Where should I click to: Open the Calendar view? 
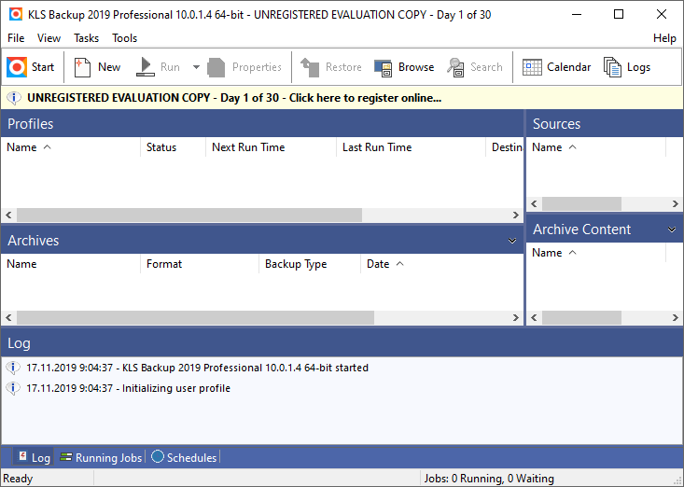click(x=556, y=67)
